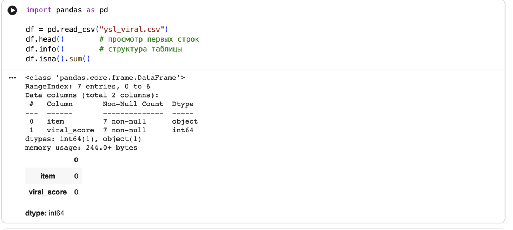This screenshot has width=513, height=230.
Task: Select the bold 'viral_score' row in the table
Action: click(x=48, y=192)
